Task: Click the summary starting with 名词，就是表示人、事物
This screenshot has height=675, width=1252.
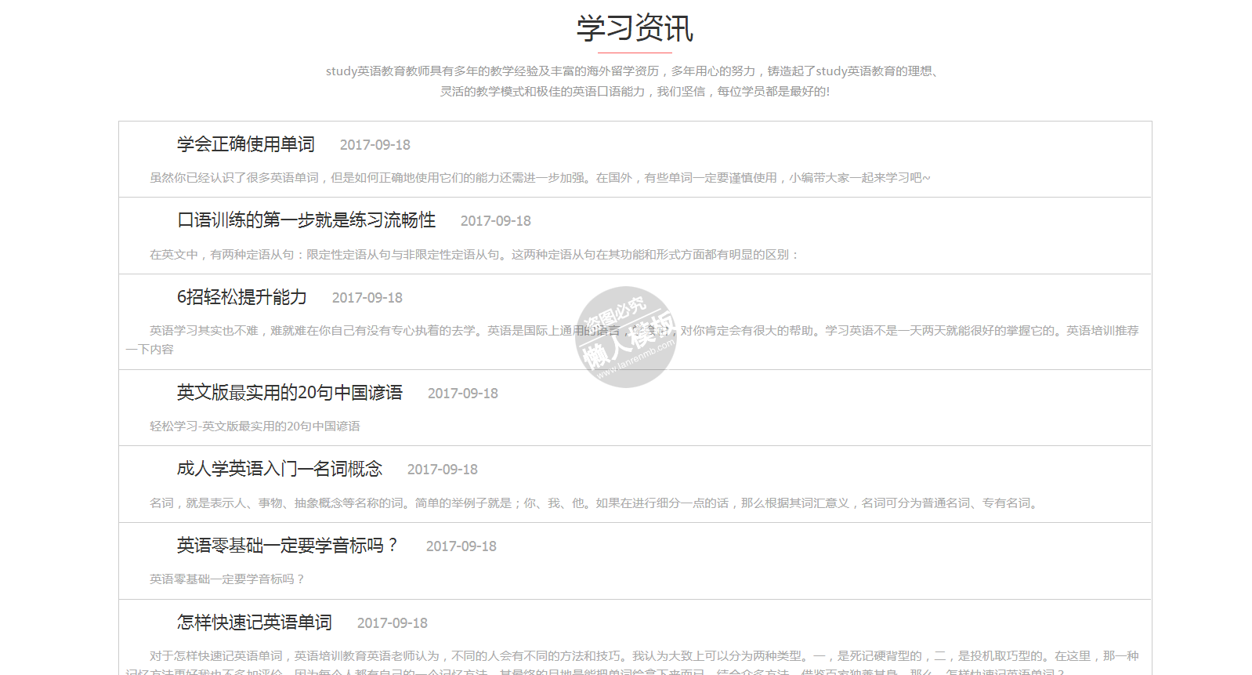Action: point(595,503)
